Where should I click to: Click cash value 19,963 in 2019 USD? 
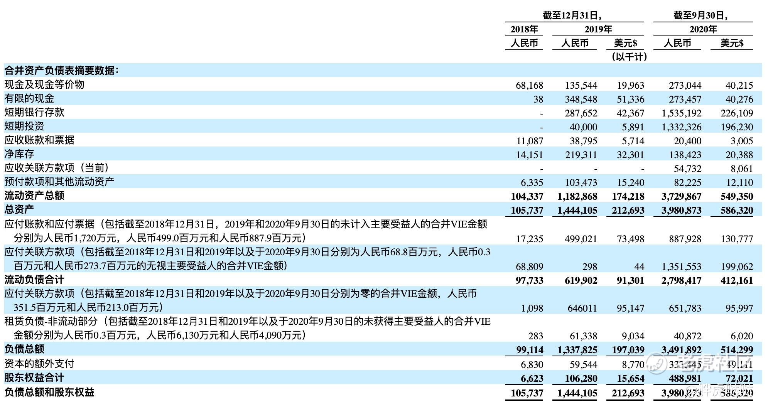click(631, 85)
